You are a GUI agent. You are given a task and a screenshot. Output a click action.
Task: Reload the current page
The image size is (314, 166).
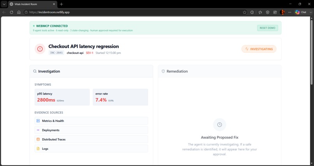click(x=11, y=12)
